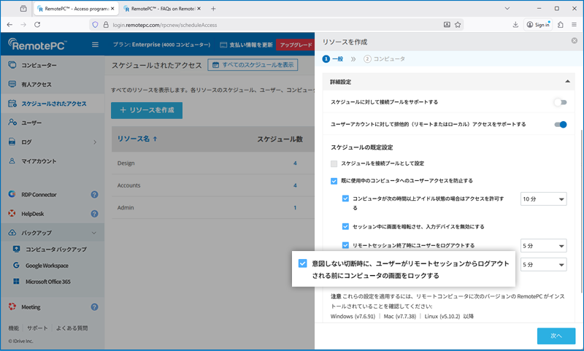This screenshot has height=351, width=584.
Task: Expand the ログ submenu arrow
Action: click(x=95, y=142)
